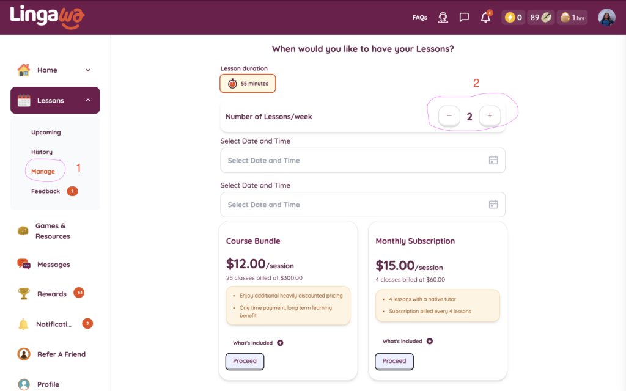Collapse the Lessons menu
Viewport: 626px width, 391px height.
(88, 101)
